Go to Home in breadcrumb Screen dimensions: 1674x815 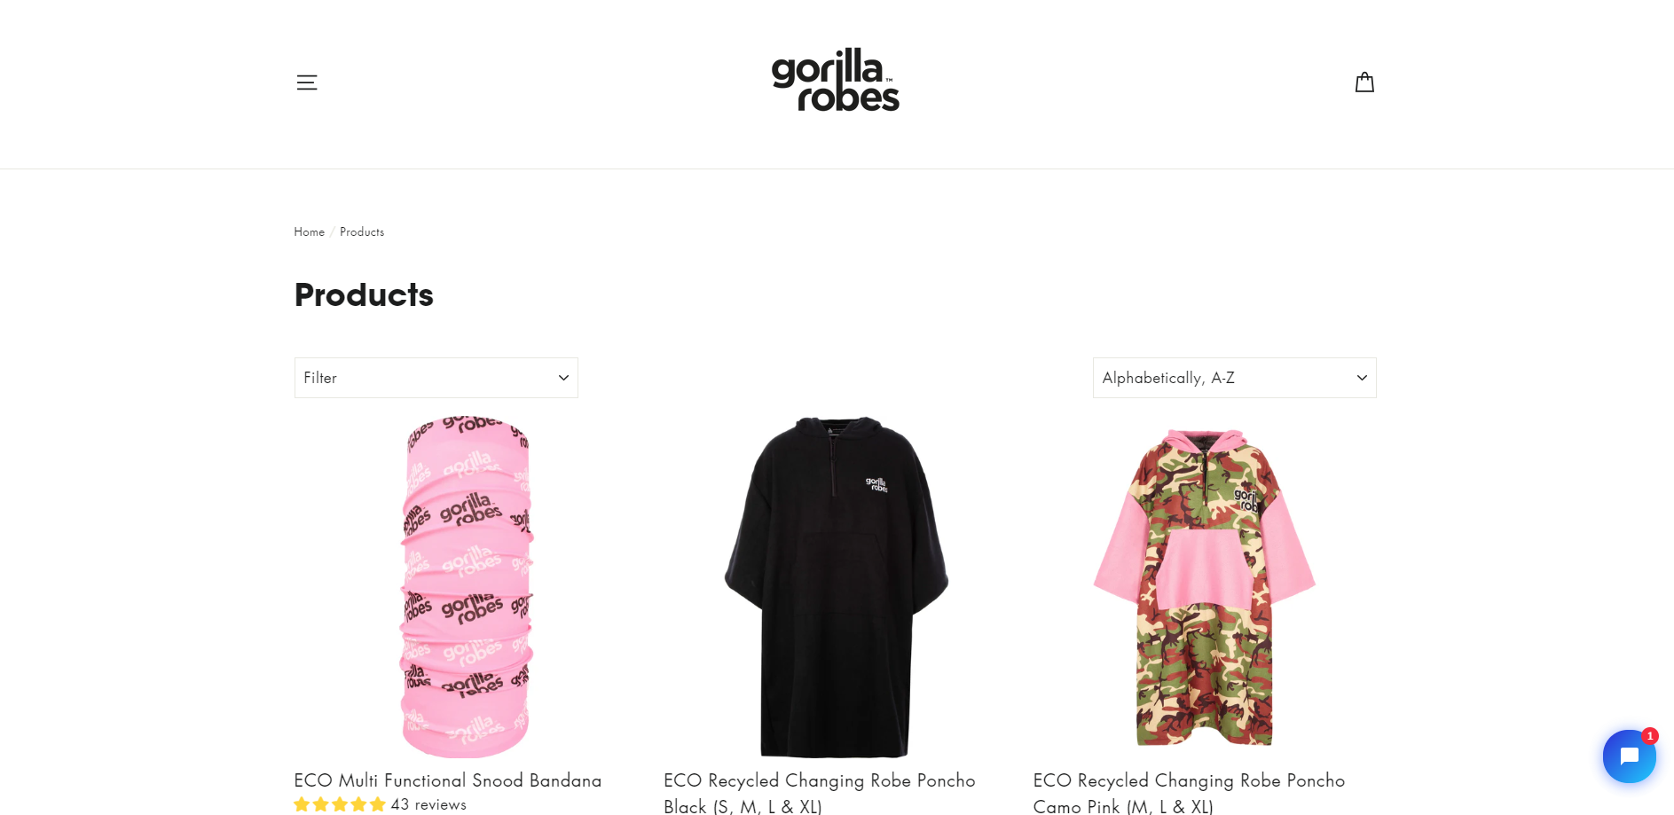tap(310, 231)
